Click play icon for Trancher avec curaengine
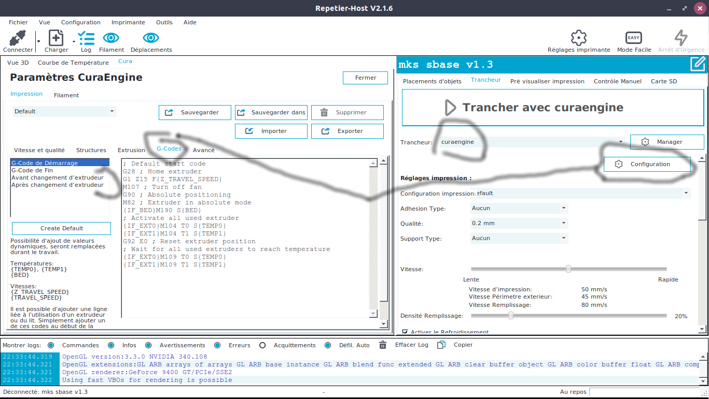 click(450, 108)
